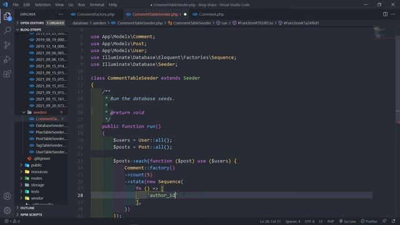The width and height of the screenshot is (400, 225).
Task: Click database in the breadcrumb path
Action: [x=80, y=23]
